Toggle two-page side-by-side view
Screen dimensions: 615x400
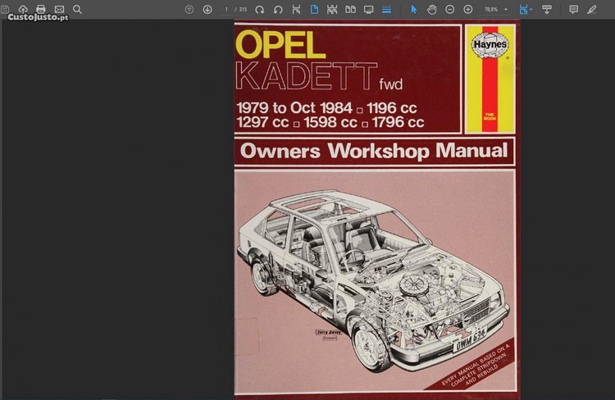pyautogui.click(x=351, y=9)
